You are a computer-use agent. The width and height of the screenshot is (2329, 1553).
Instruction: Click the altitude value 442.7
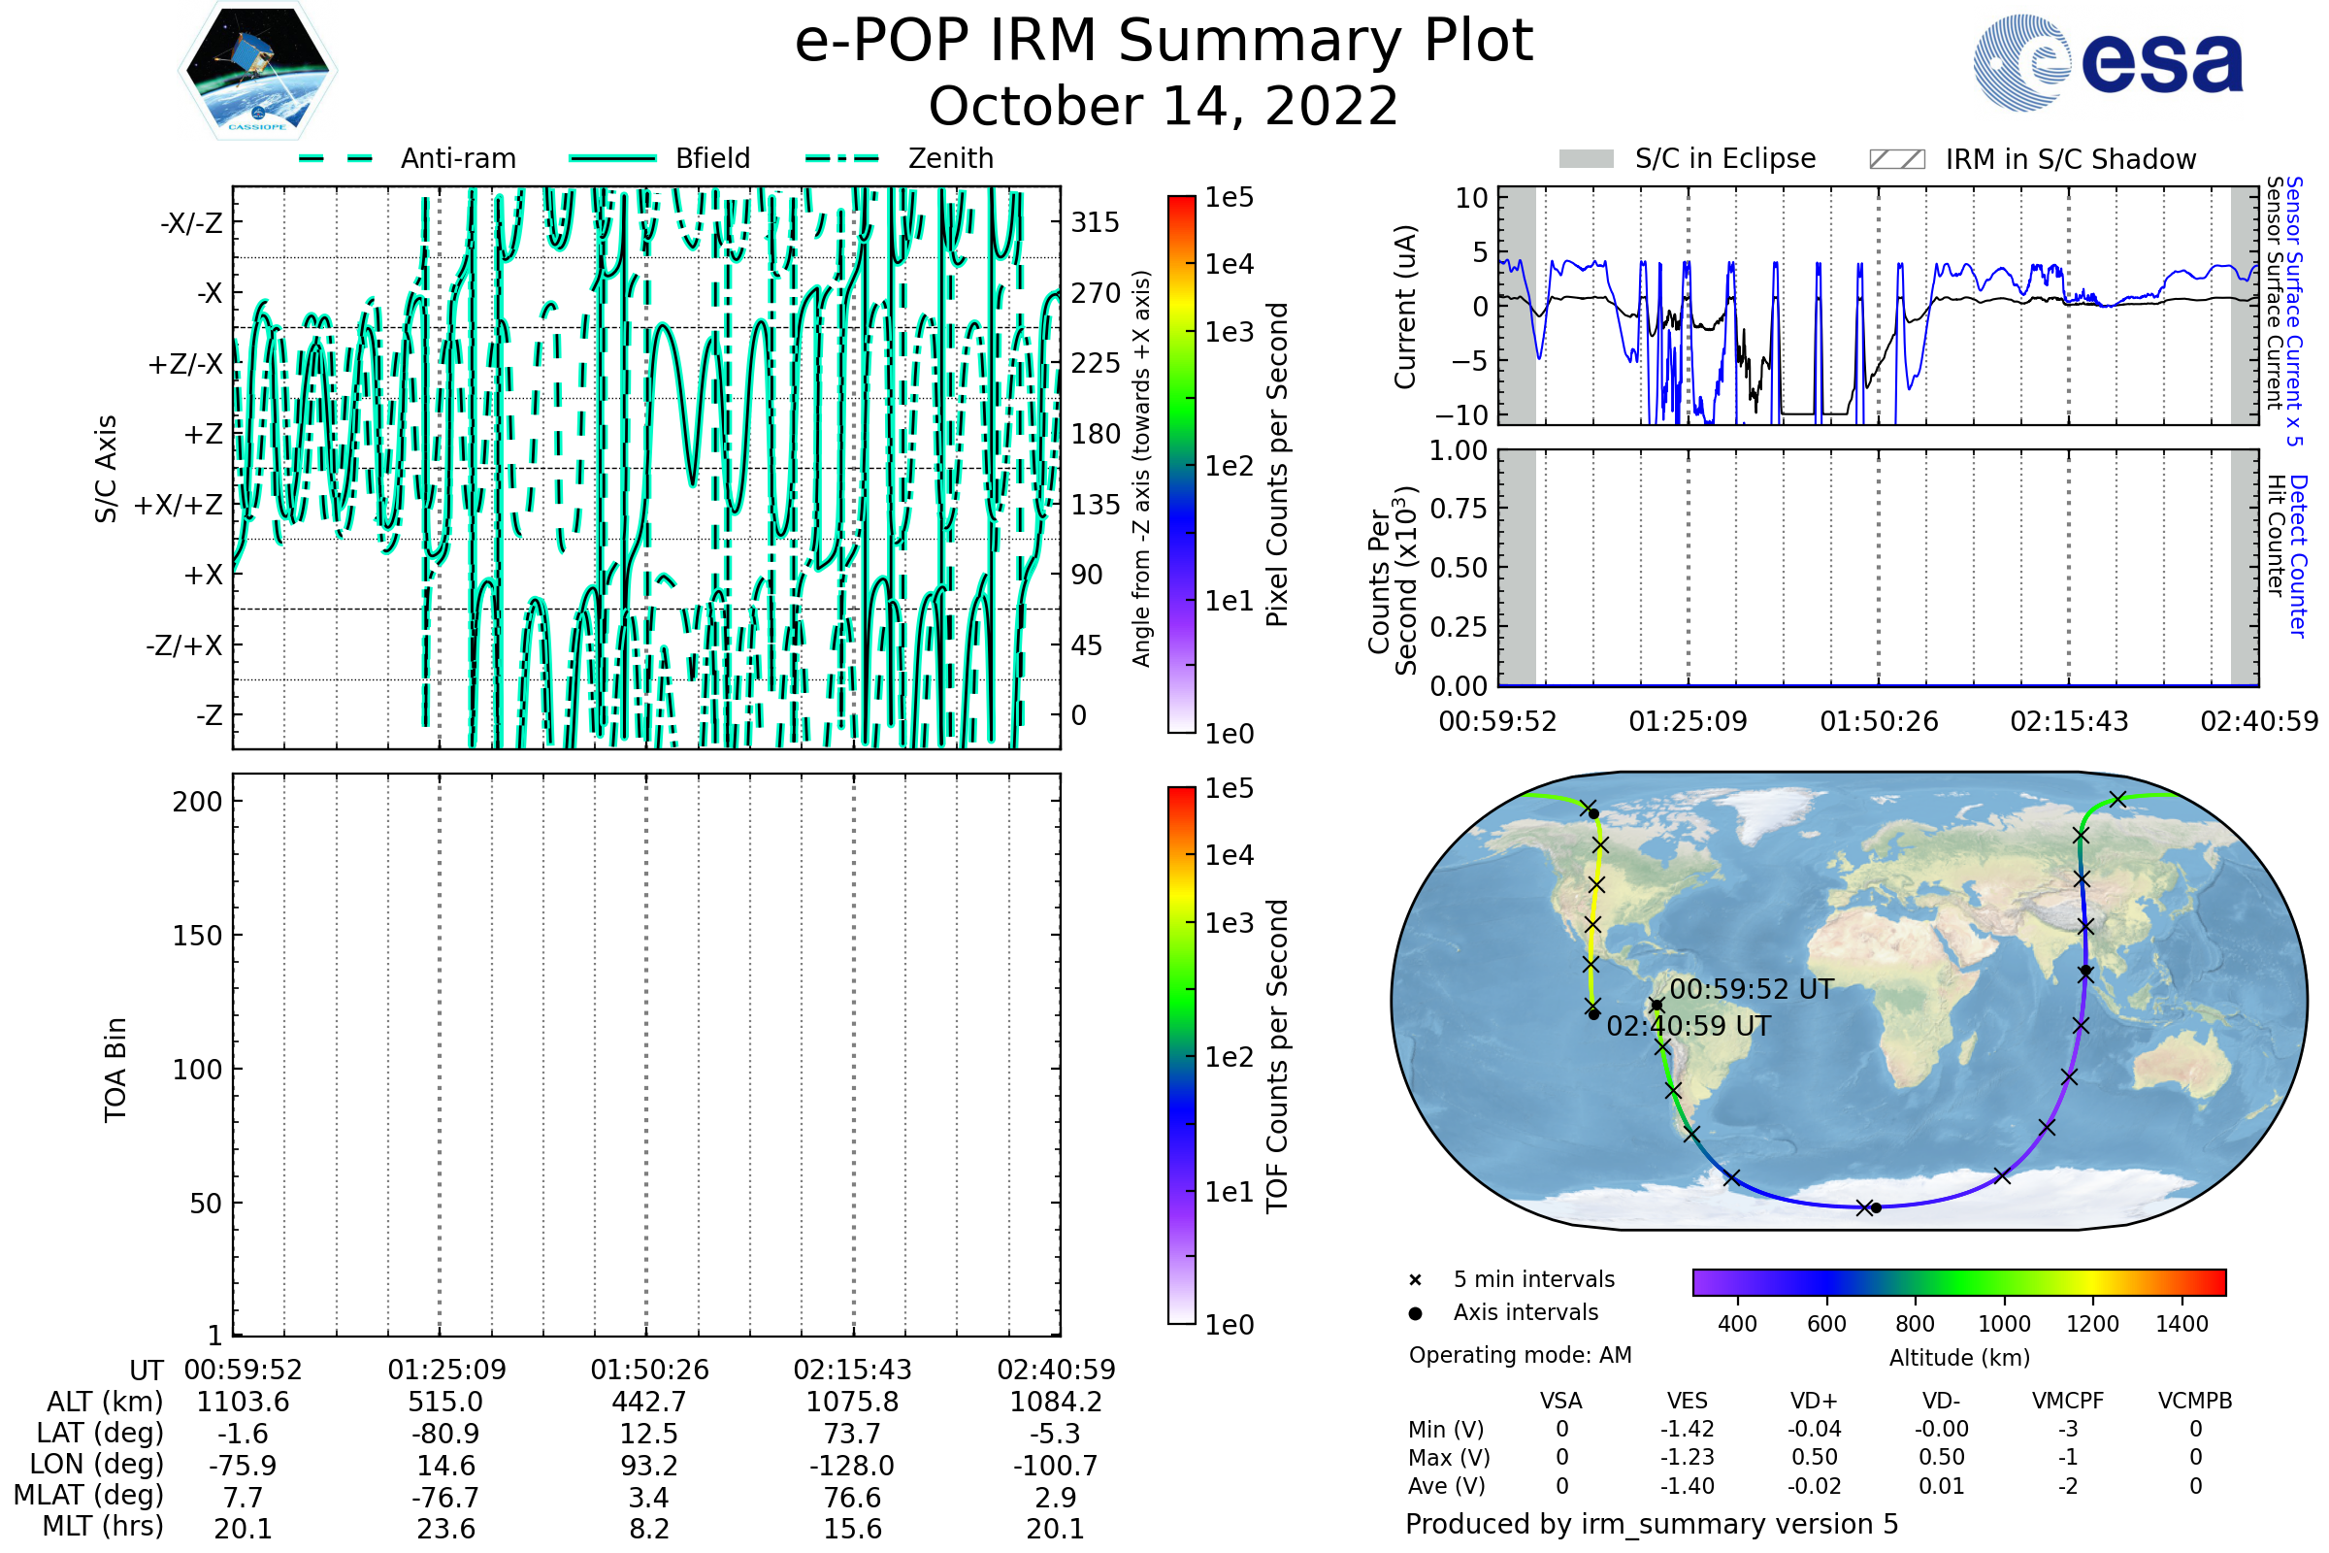point(649,1402)
